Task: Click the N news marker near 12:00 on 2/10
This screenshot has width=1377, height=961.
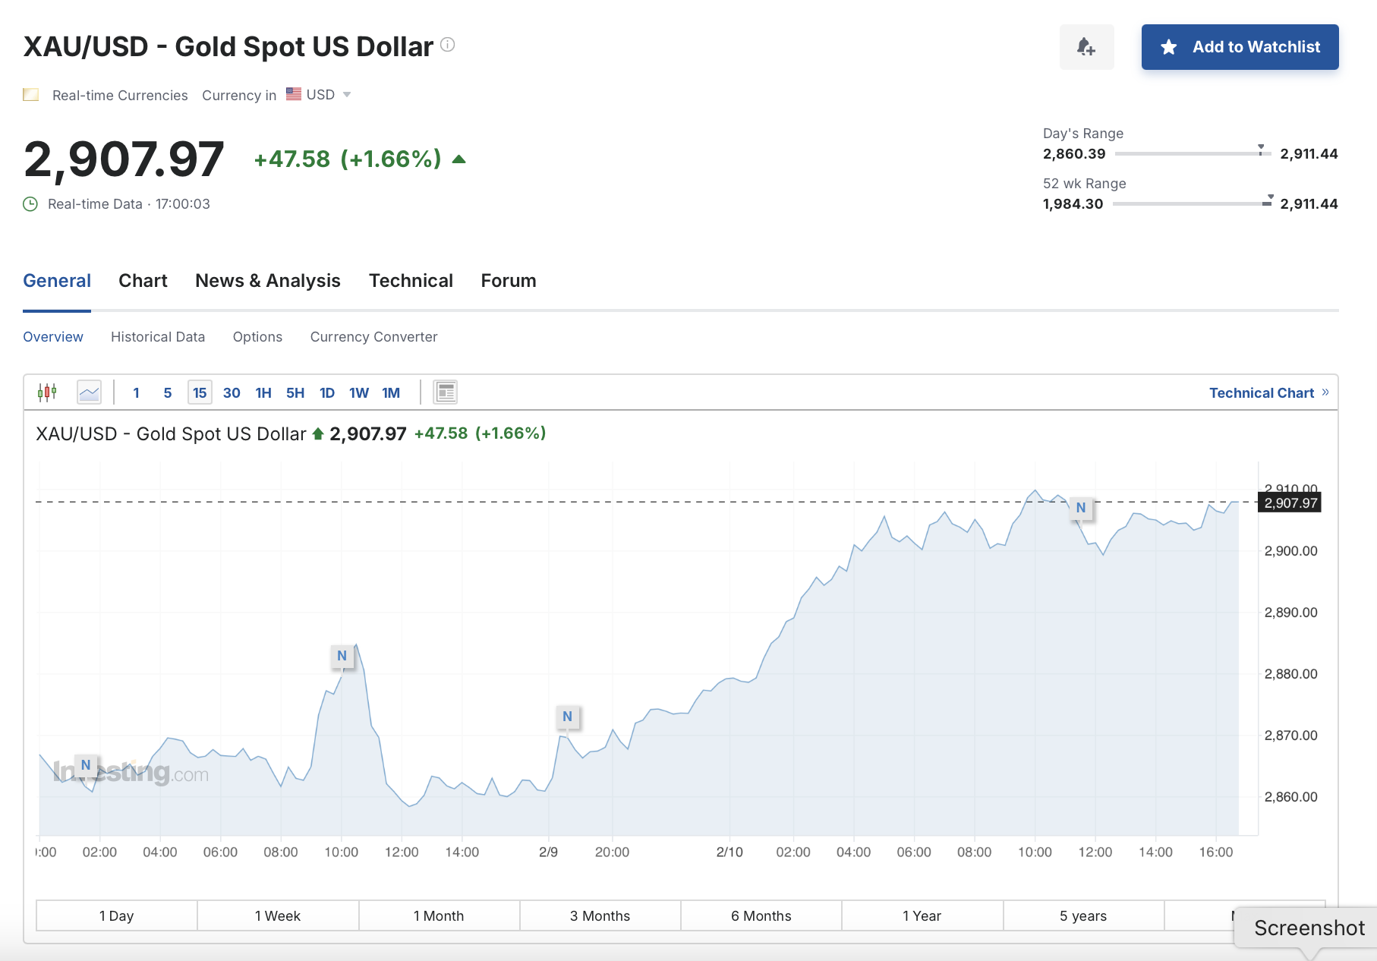Action: coord(1081,508)
